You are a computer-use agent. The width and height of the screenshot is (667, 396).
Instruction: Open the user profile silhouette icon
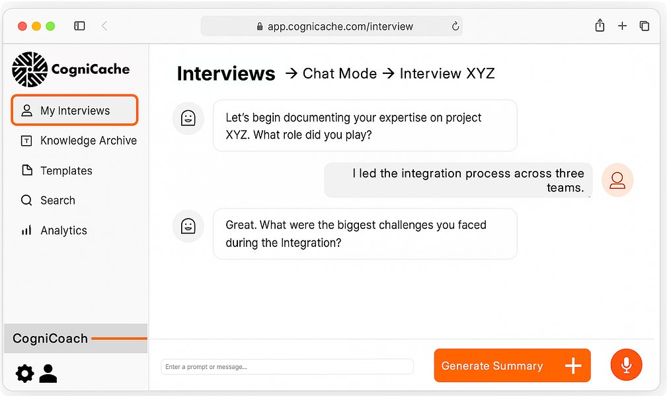48,374
